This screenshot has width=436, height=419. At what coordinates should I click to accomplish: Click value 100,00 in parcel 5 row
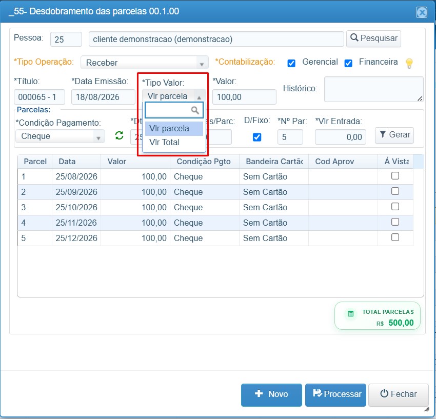pyautogui.click(x=135, y=238)
